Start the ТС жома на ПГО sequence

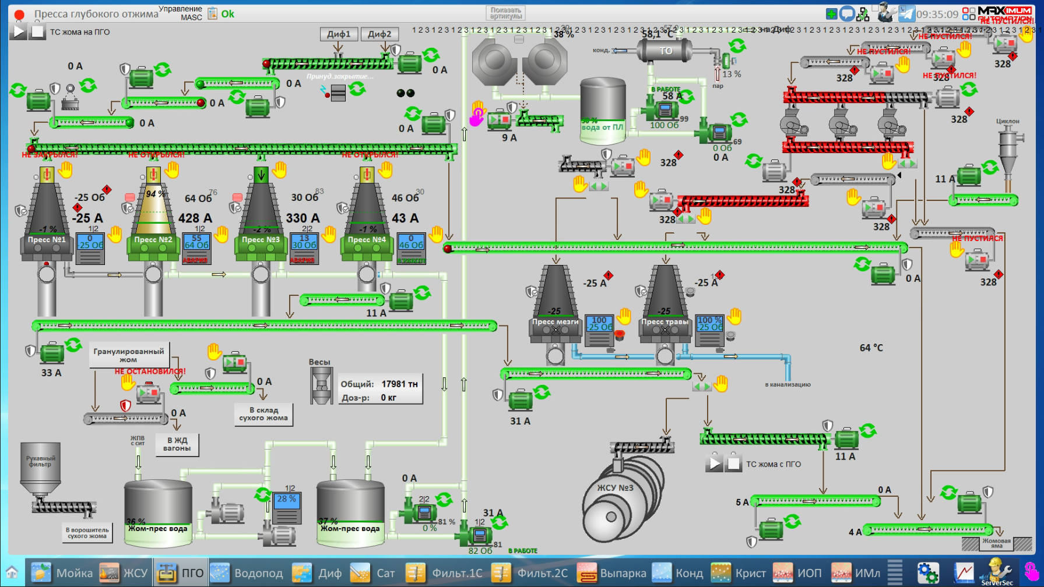point(19,31)
